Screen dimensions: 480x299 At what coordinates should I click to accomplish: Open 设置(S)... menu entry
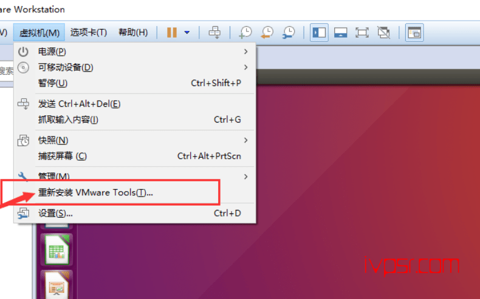(135, 213)
